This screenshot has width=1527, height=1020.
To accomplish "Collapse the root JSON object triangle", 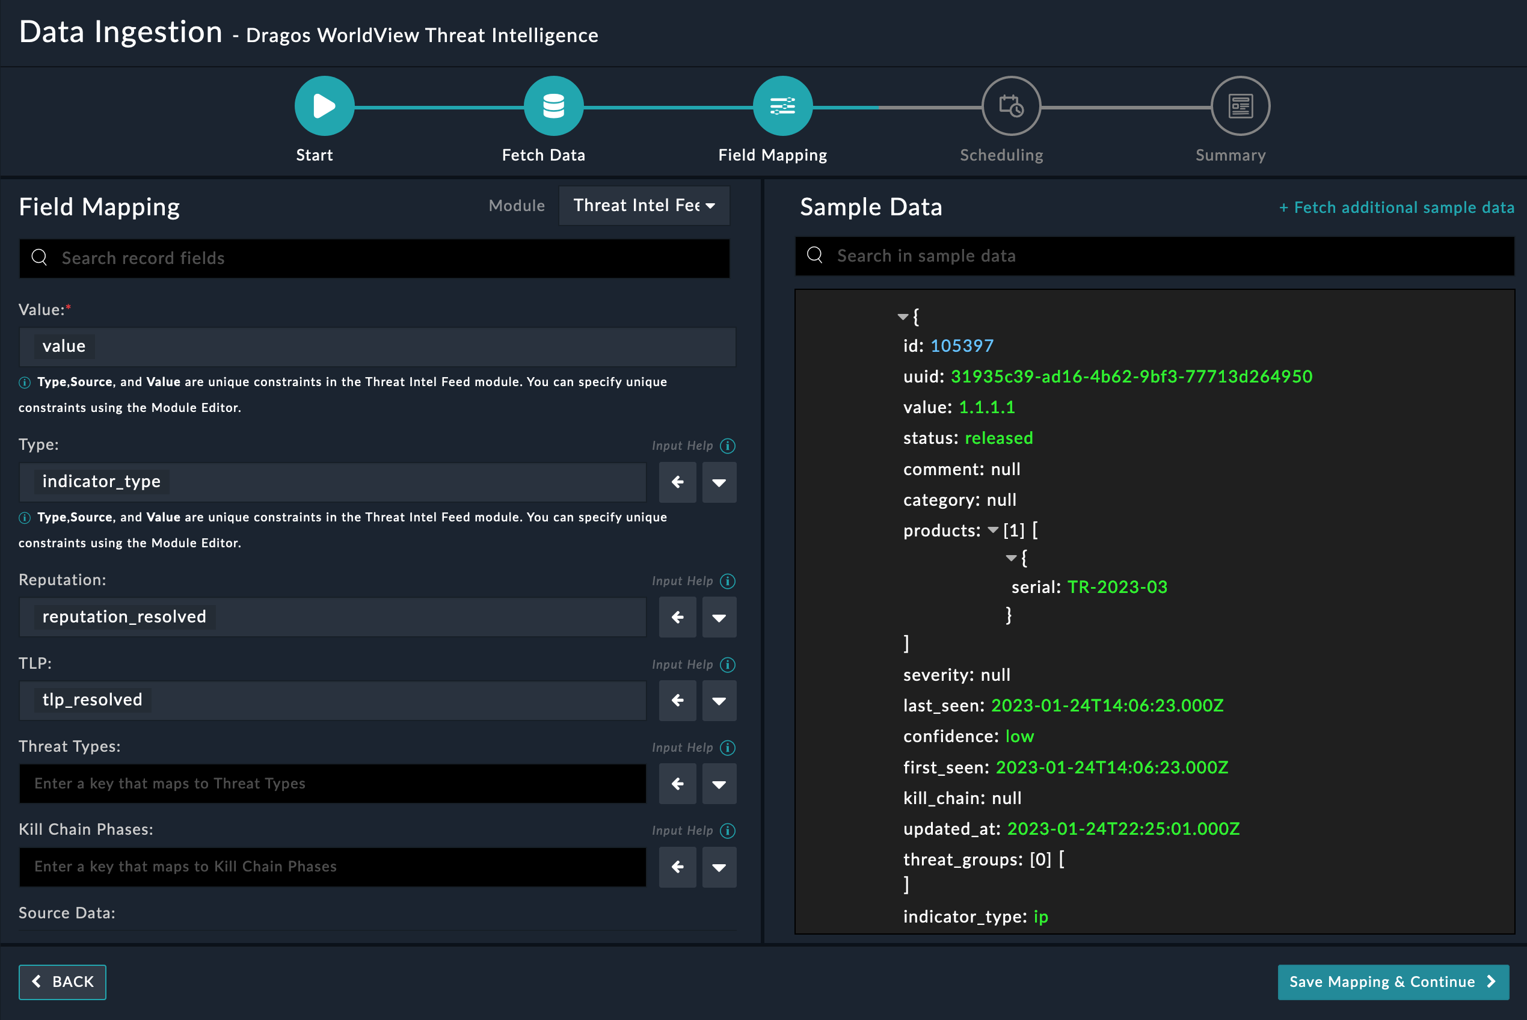I will click(x=903, y=317).
